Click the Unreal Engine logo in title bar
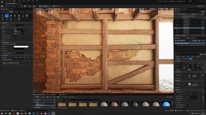 coord(2,2)
